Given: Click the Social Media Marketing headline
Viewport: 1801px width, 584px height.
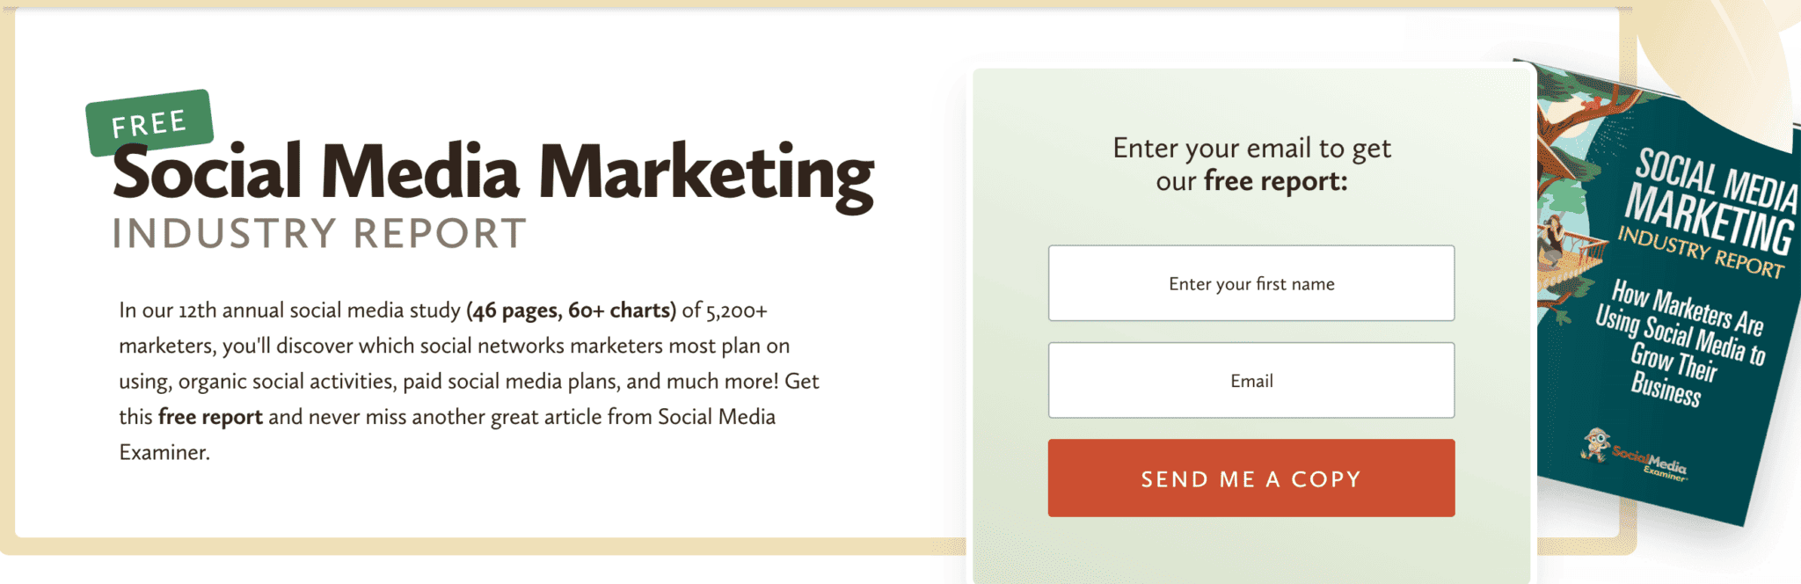Looking at the screenshot, I should click(493, 174).
